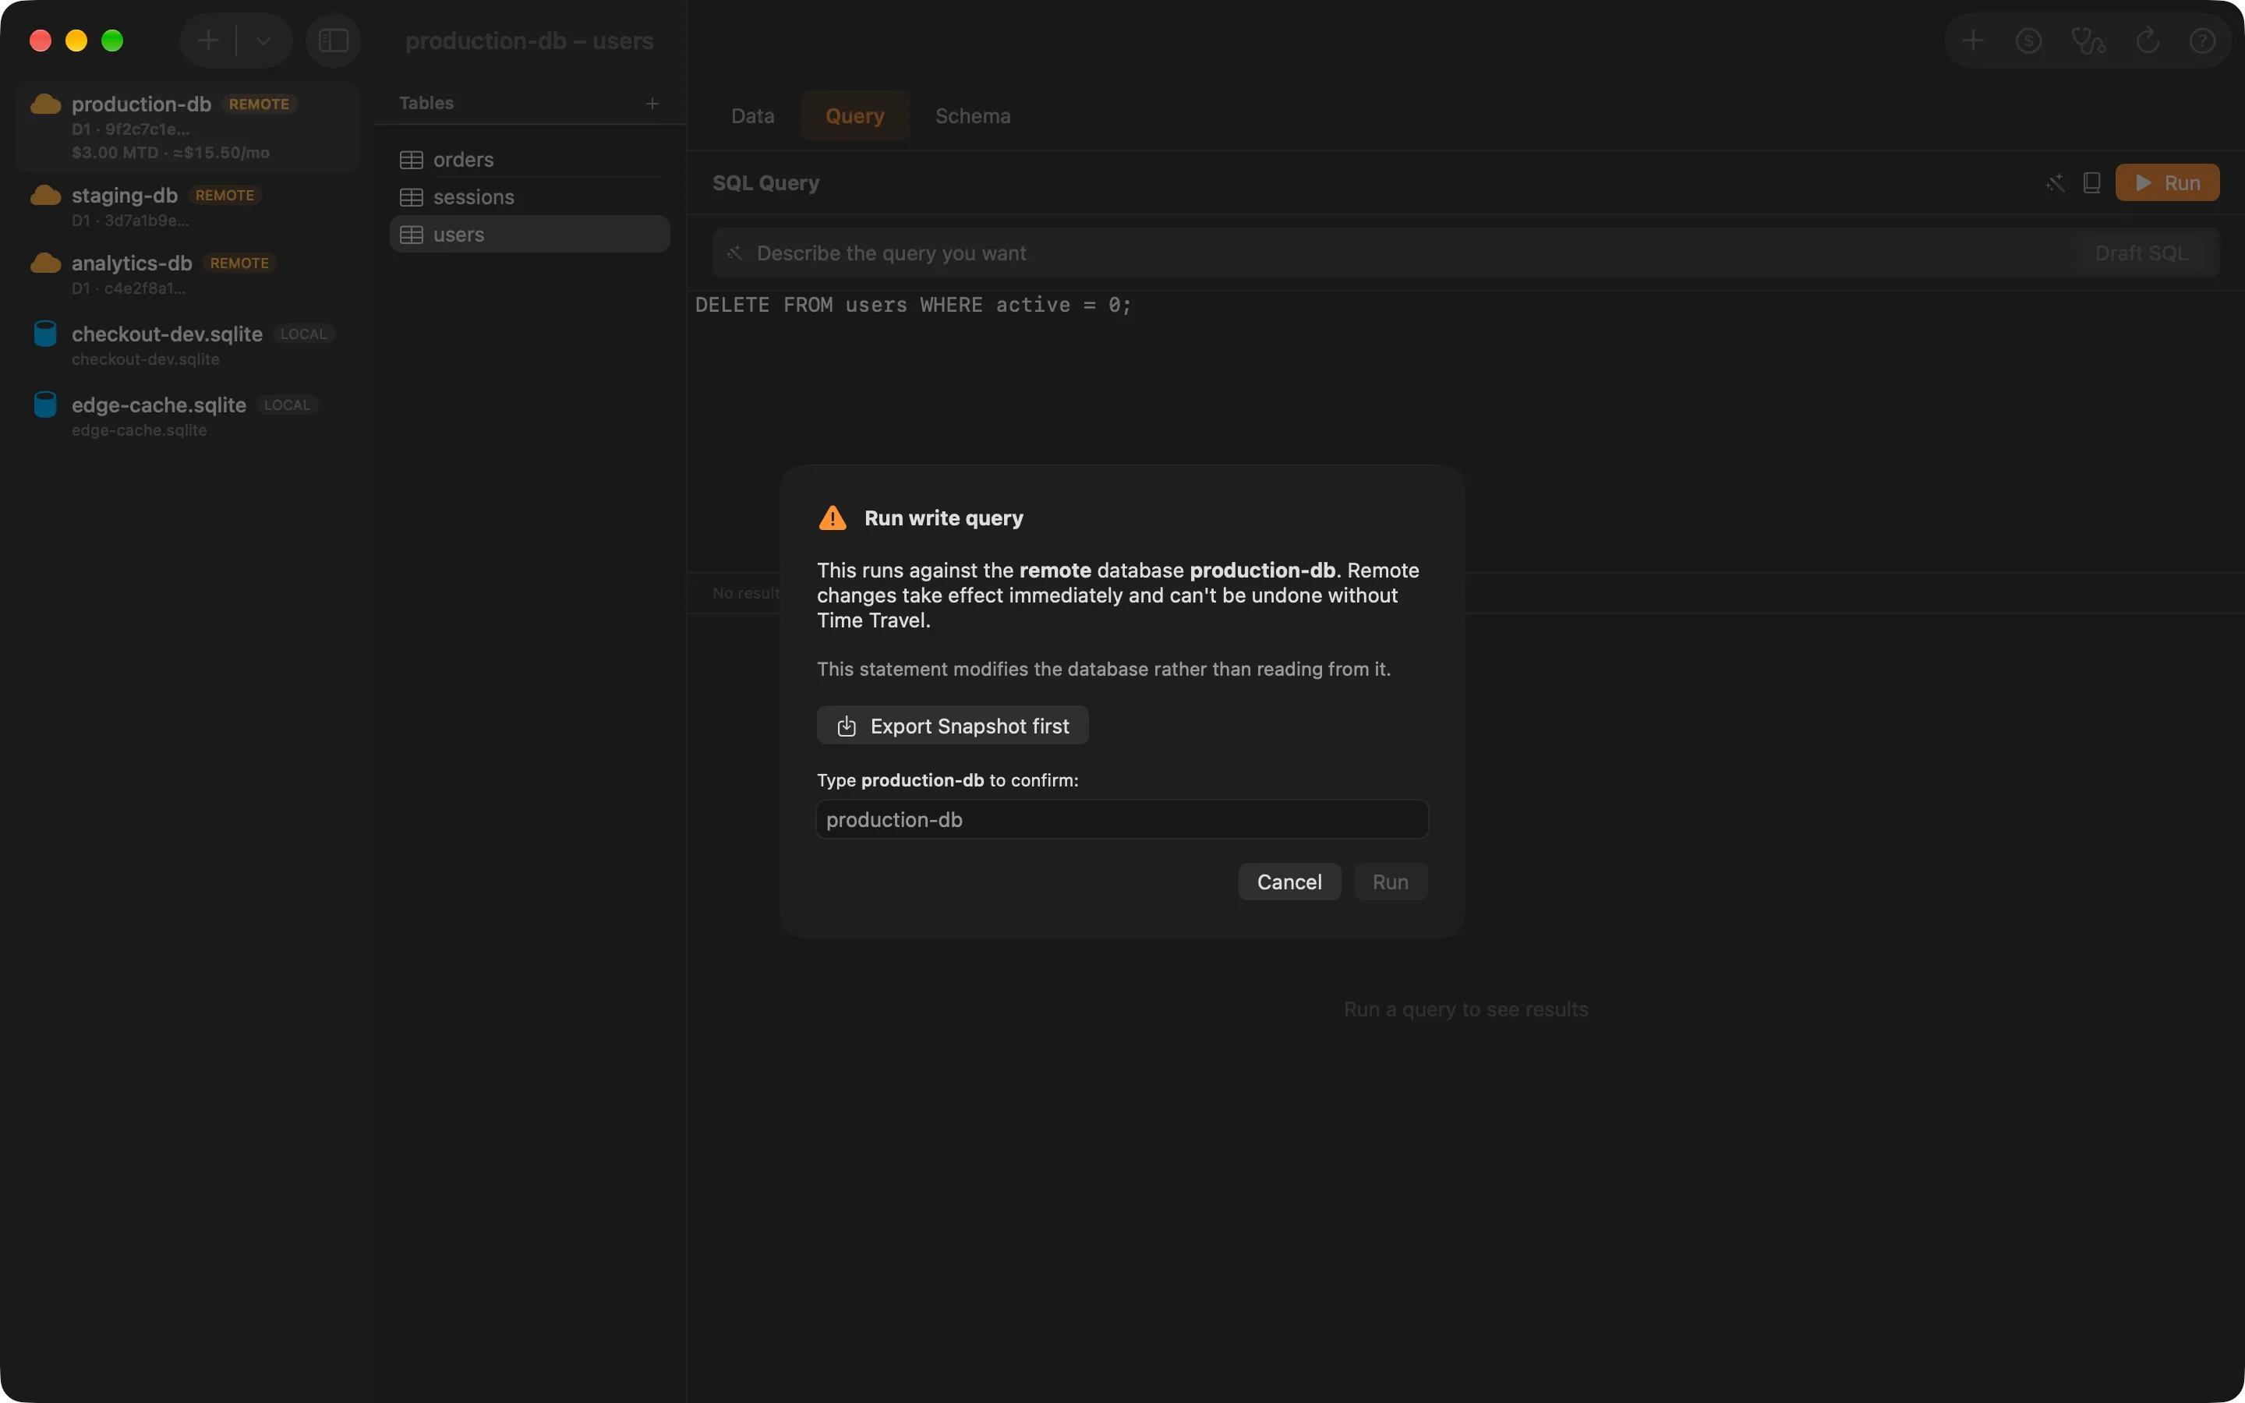Click the add connection plus icon in toolbar
The width and height of the screenshot is (2245, 1403).
pyautogui.click(x=209, y=41)
